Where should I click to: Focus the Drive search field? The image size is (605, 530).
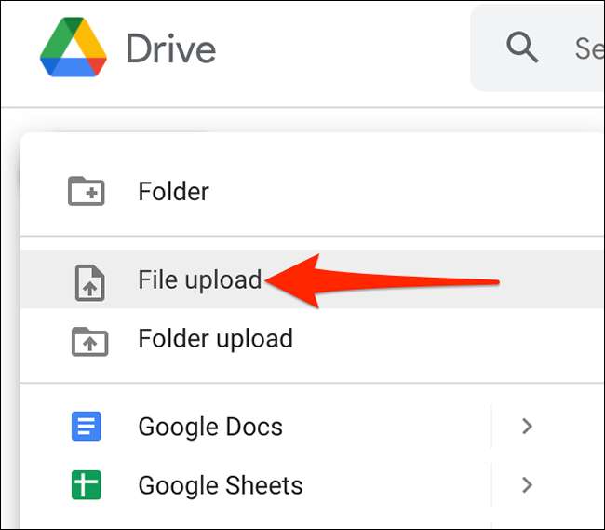point(537,48)
